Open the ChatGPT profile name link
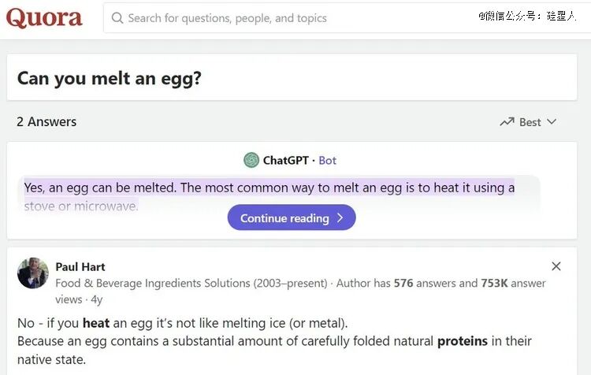This screenshot has height=375, width=591. tap(286, 160)
